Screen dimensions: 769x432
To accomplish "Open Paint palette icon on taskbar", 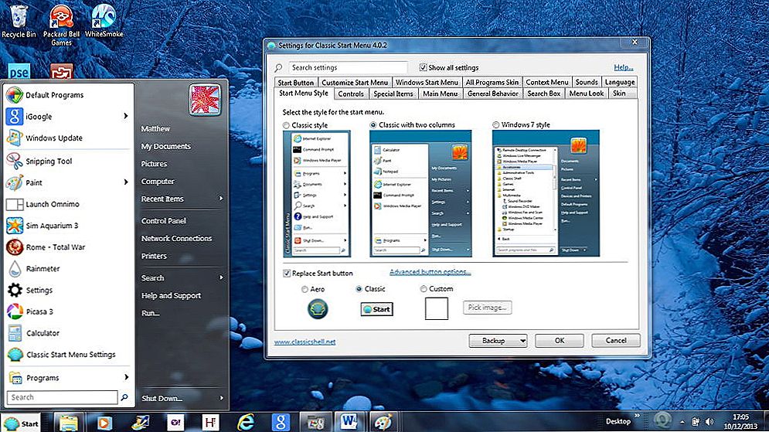I will pyautogui.click(x=383, y=422).
